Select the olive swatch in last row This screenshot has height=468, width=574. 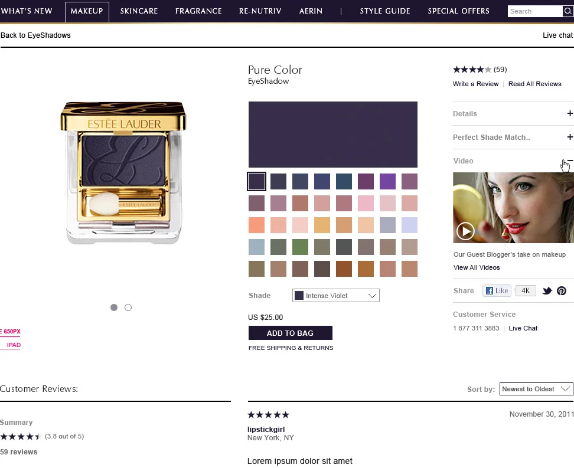pos(257,269)
